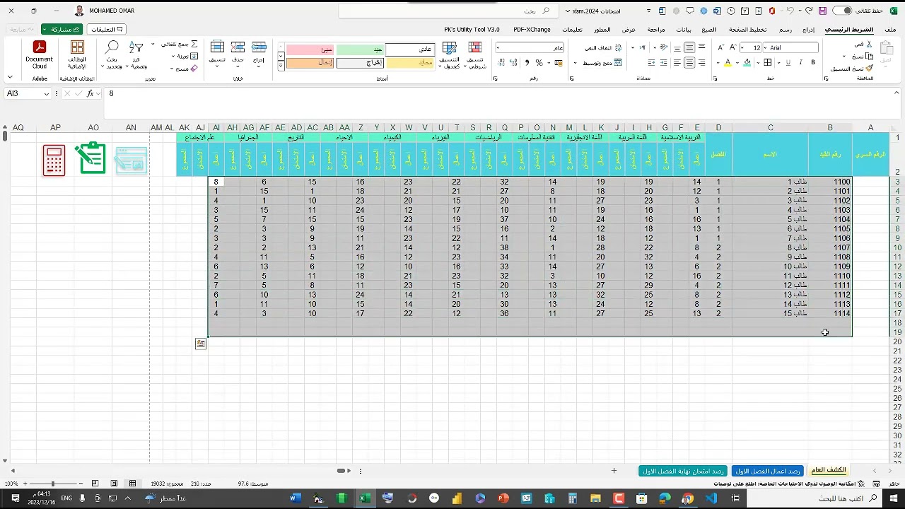Click the AutoSum sigma button
The height and width of the screenshot is (509, 905).
tap(194, 44)
